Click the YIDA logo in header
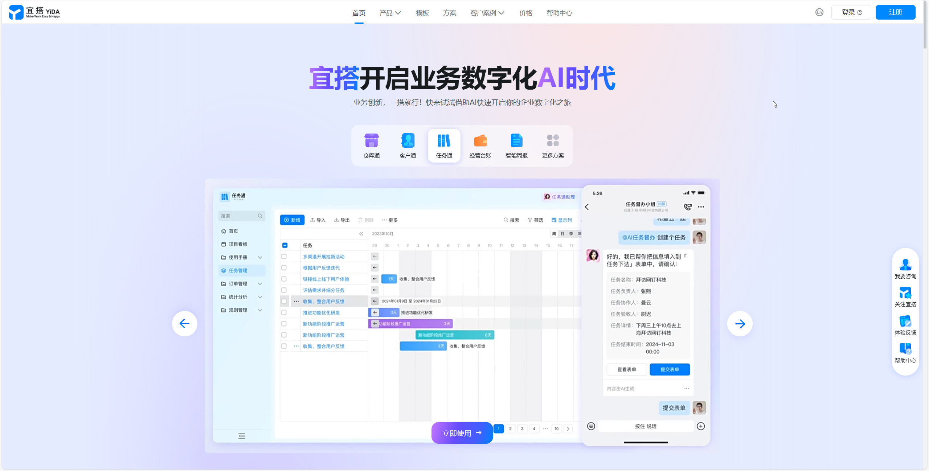929x471 pixels. pos(34,12)
